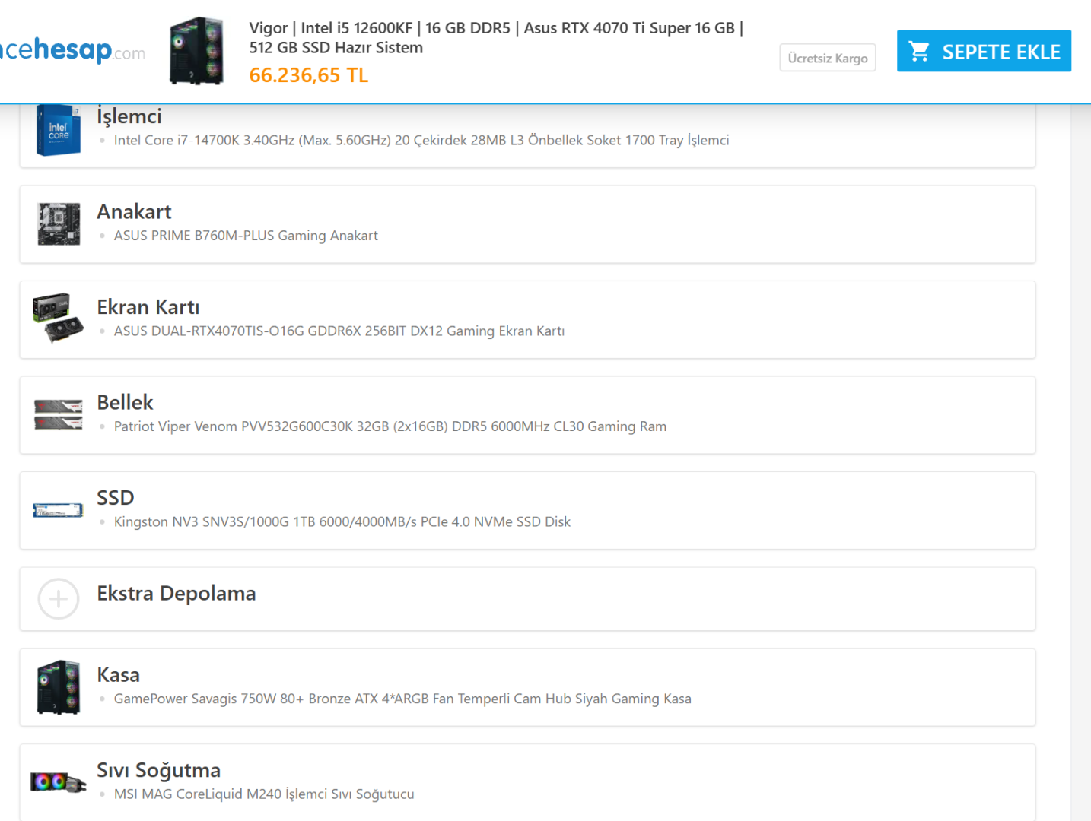1091x821 pixels.
Task: Click the MSI liquid cooler icon
Action: coord(59,781)
